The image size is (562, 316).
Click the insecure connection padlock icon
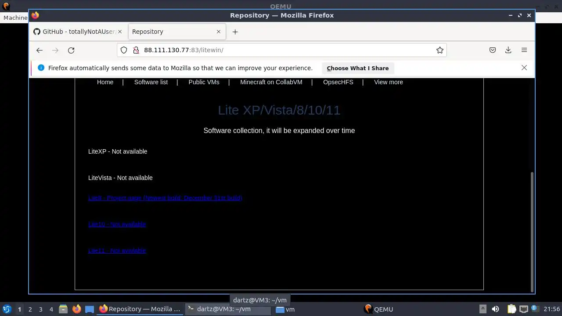[136, 50]
